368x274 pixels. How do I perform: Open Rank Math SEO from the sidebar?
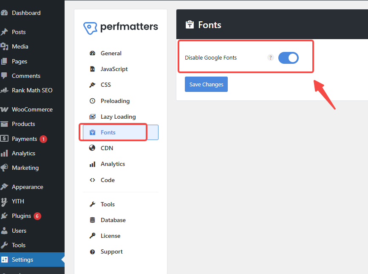tap(32, 90)
